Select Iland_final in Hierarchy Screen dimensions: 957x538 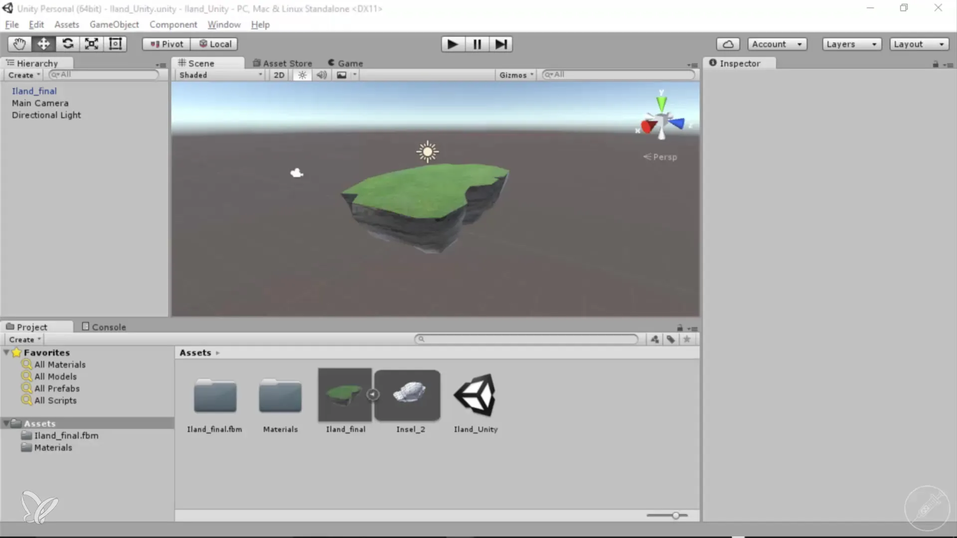[x=34, y=91]
